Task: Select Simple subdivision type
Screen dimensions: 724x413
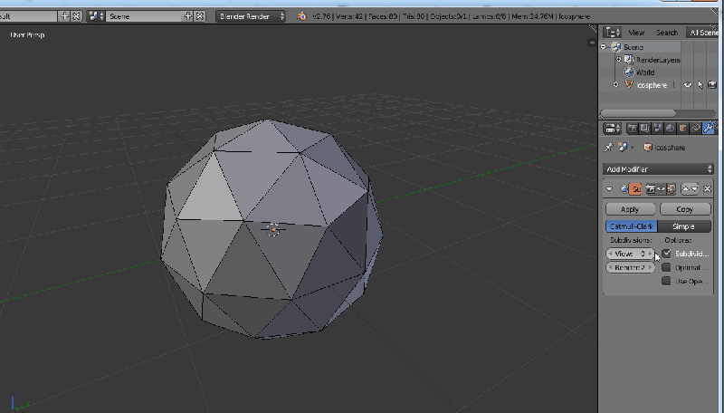Action: pyautogui.click(x=684, y=226)
